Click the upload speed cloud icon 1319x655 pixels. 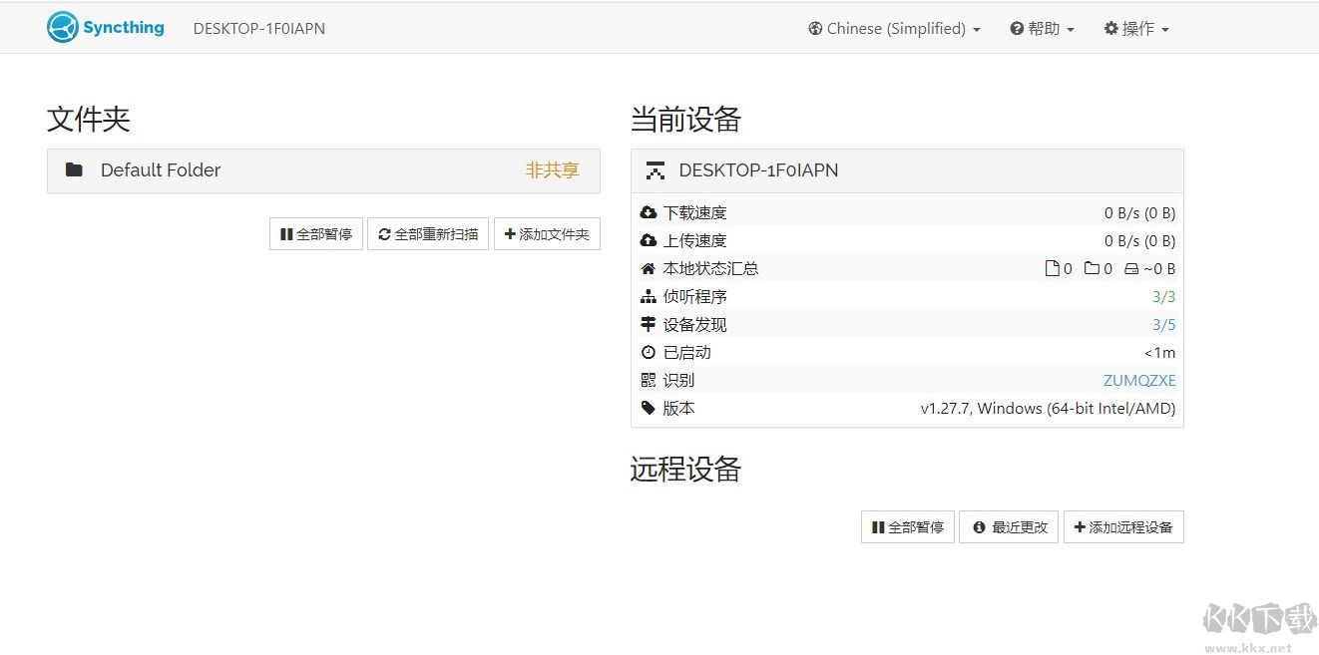tap(650, 240)
